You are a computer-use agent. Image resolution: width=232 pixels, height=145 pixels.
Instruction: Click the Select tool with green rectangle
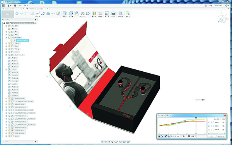[127, 13]
